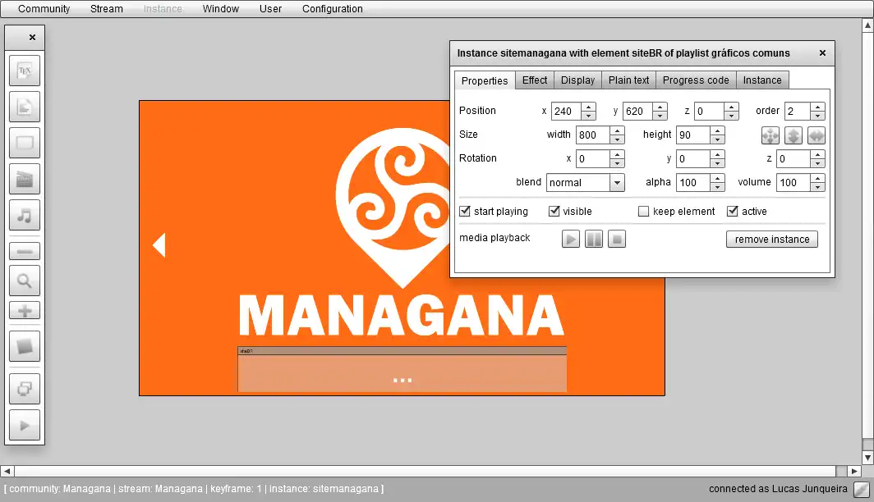Image resolution: width=874 pixels, height=502 pixels.
Task: Open the blend mode dropdown
Action: [x=616, y=183]
